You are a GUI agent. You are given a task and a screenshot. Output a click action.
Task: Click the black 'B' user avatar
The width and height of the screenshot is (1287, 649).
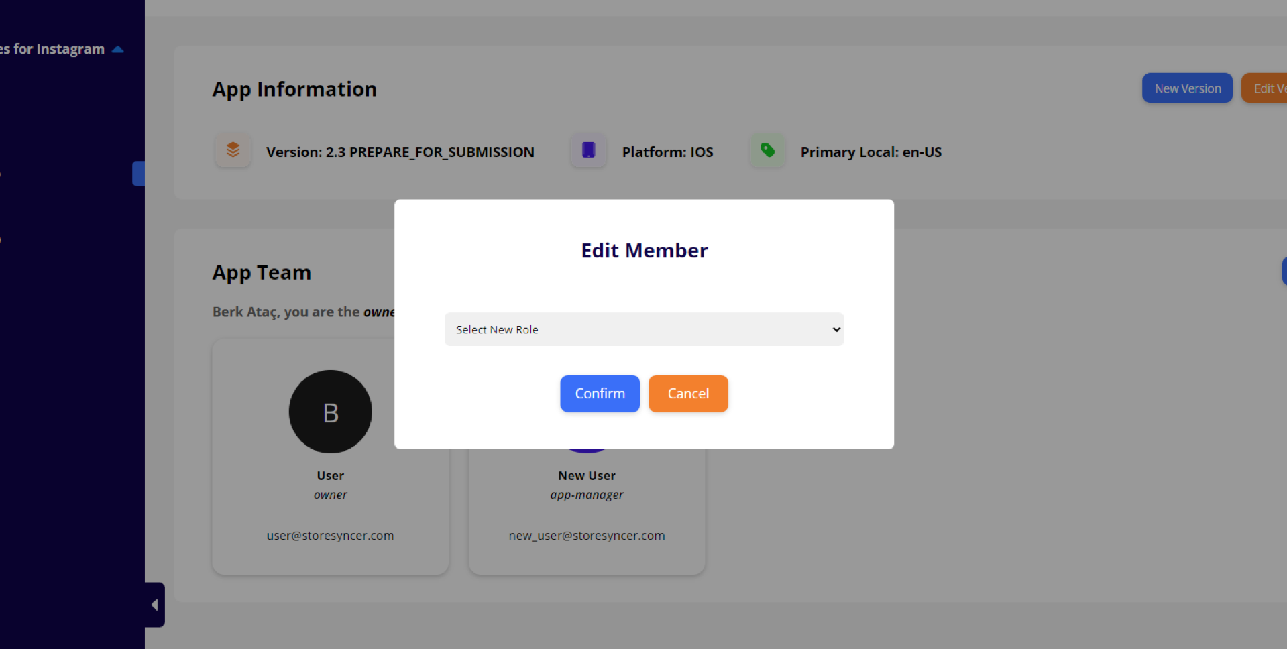click(330, 412)
